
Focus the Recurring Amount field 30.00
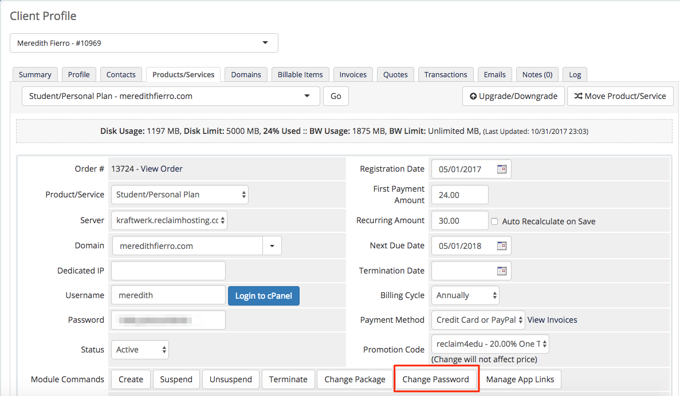pyautogui.click(x=459, y=220)
